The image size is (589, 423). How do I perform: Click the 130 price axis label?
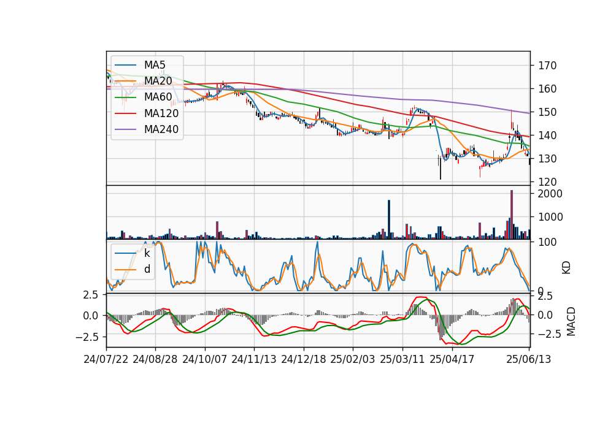click(x=547, y=159)
